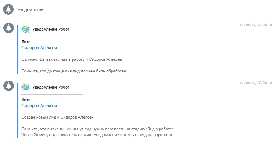The image size is (277, 144).
Task: Open Сидоров Алексей link in 'Создан новый лид' notification
Action: [39, 106]
